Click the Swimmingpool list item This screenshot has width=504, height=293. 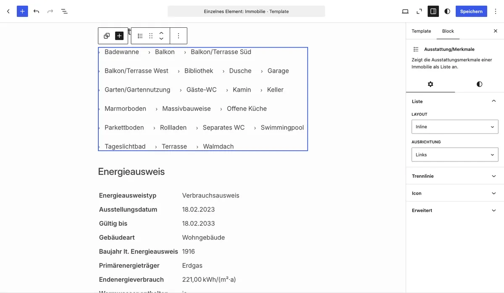[x=282, y=127]
